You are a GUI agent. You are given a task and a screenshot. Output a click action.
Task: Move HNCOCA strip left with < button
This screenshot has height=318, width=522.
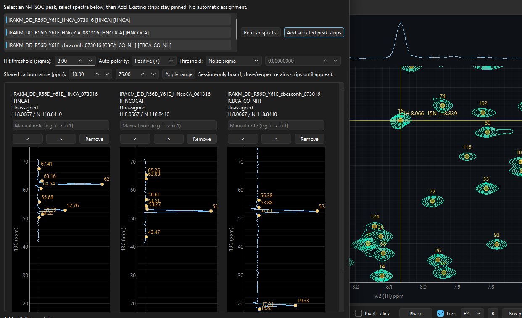click(135, 139)
